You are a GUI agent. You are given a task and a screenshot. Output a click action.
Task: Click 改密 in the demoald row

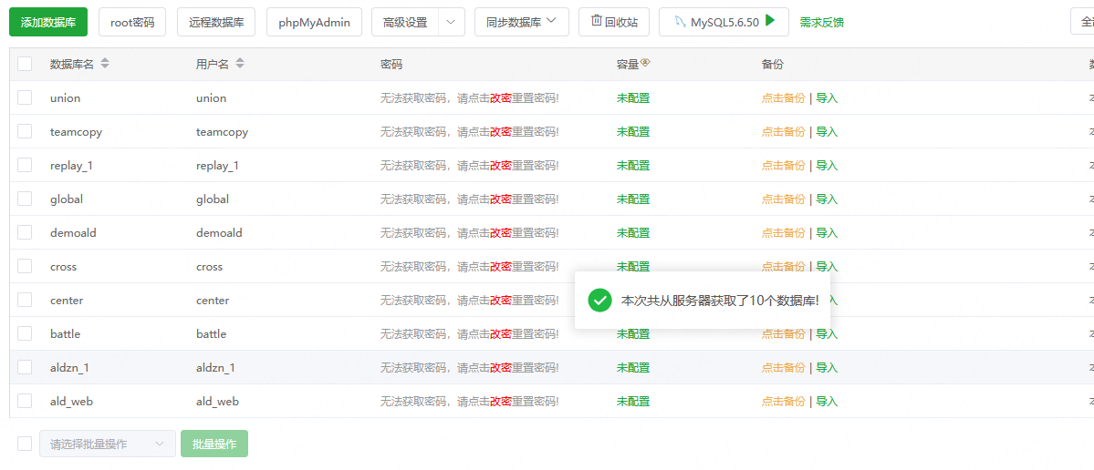[501, 233]
